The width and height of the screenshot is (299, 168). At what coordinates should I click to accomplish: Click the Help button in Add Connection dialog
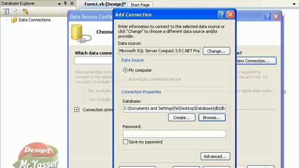coord(221,14)
